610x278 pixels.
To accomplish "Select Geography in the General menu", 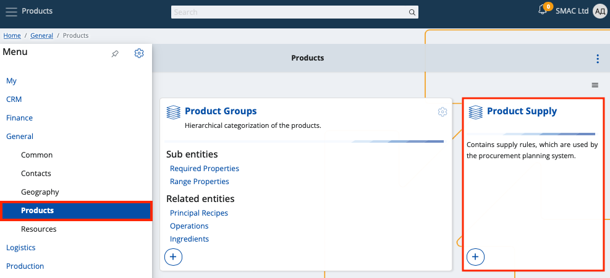I will [40, 192].
